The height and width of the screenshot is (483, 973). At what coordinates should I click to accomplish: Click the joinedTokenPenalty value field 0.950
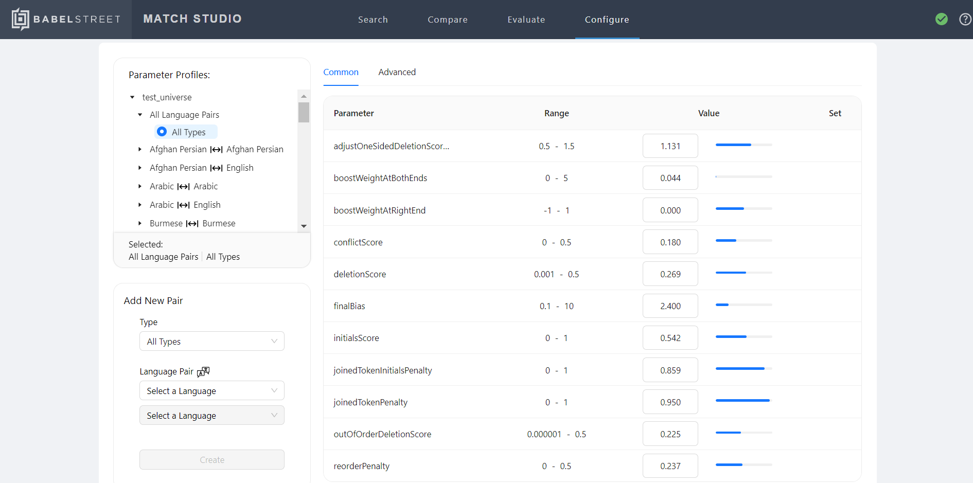click(670, 402)
